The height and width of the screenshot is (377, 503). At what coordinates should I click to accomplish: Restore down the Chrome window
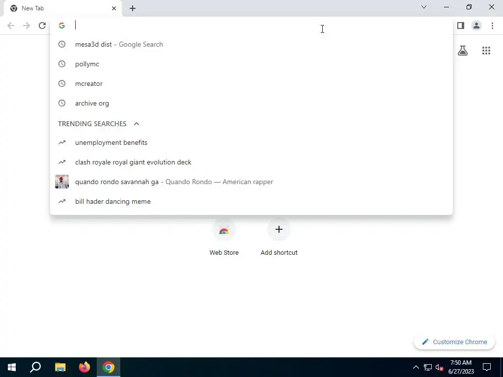pyautogui.click(x=469, y=7)
